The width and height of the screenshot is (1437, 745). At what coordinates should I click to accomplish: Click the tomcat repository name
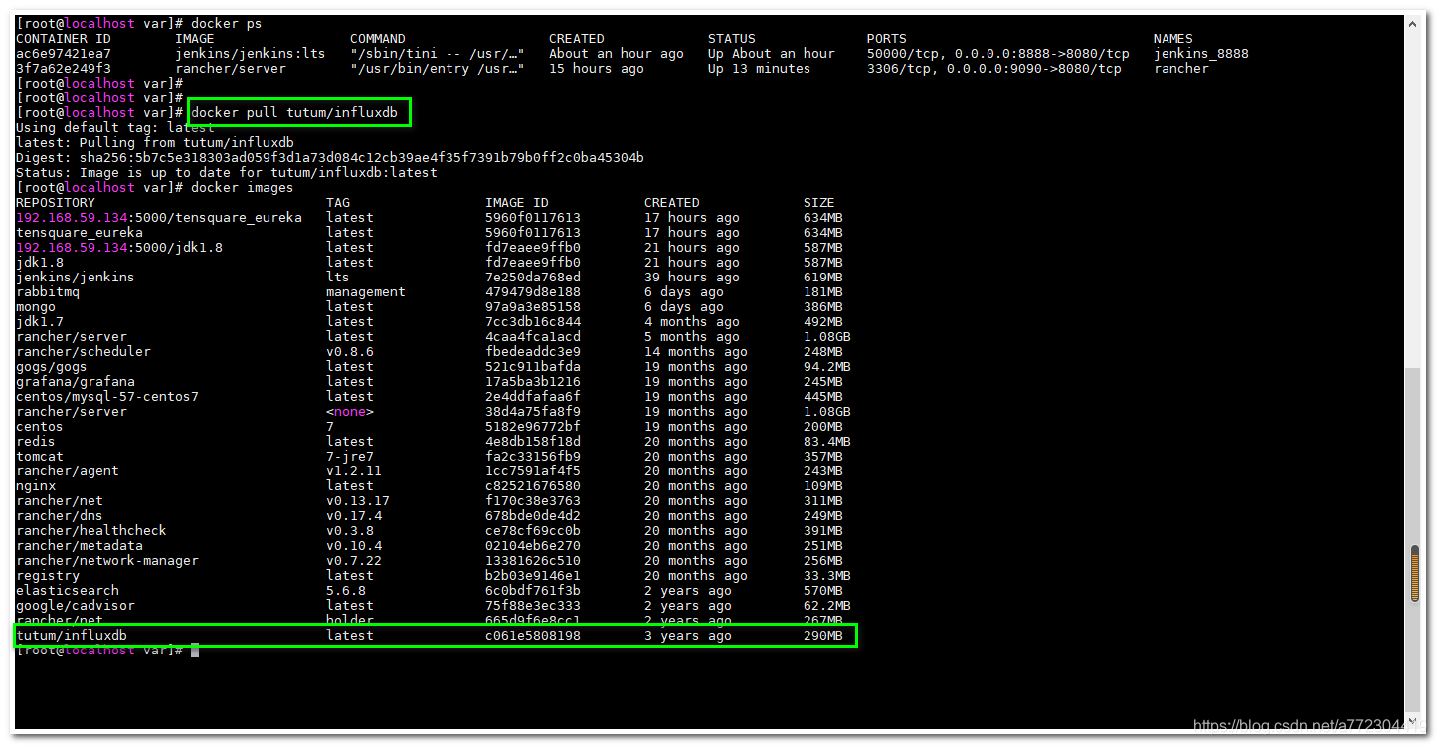(x=40, y=457)
